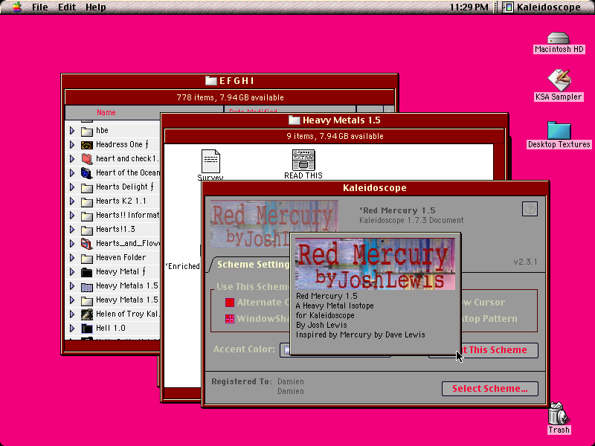
Task: Click the Hearts K2 1.1 folder icon
Action: click(87, 201)
